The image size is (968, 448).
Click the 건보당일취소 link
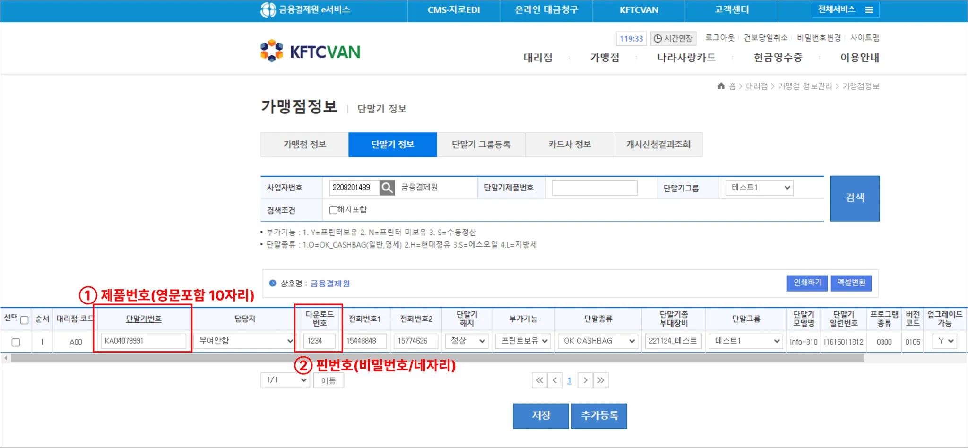[x=766, y=38]
